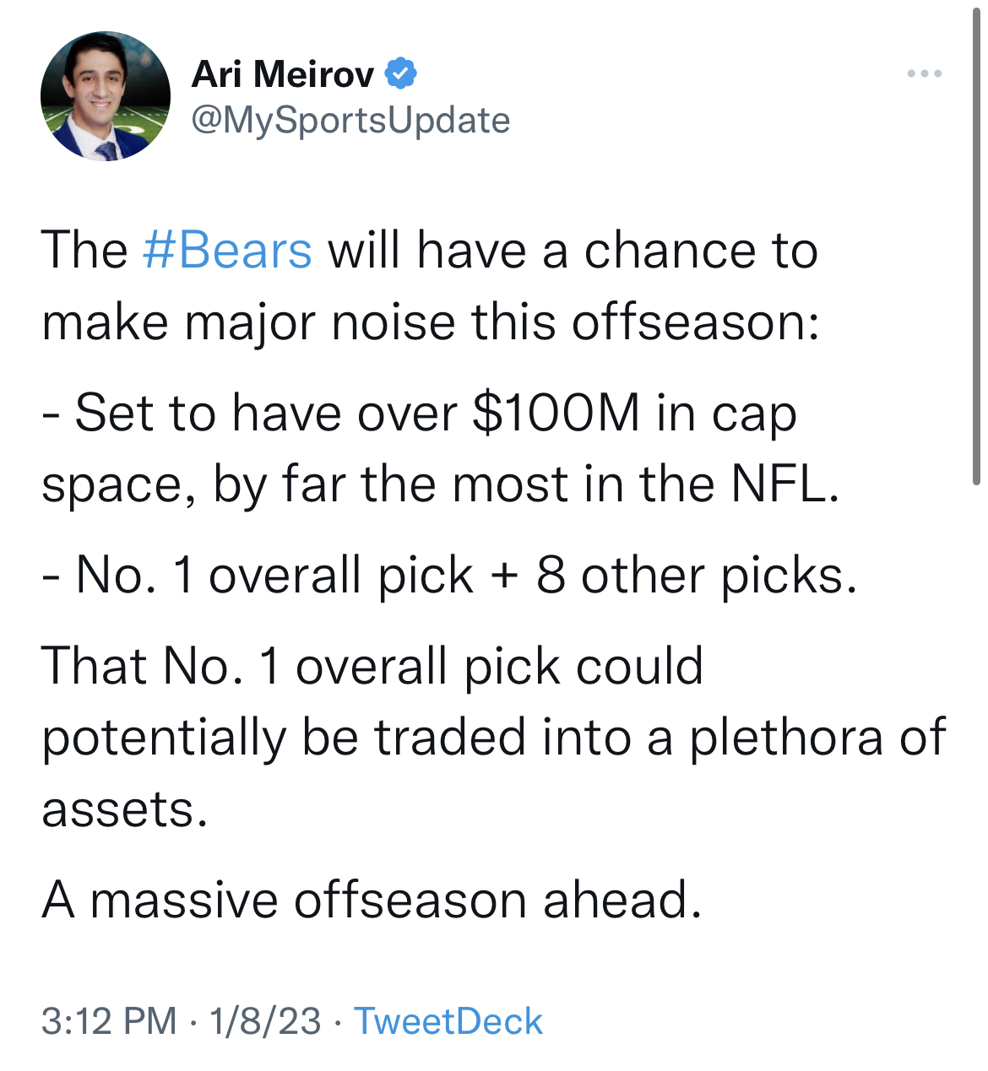Click the word "assets." in the tweet
This screenshot has width=988, height=1071.
124,810
